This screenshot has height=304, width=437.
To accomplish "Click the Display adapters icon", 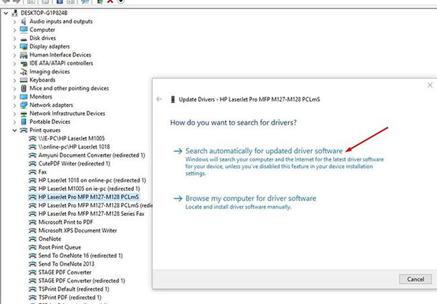I will point(24,47).
